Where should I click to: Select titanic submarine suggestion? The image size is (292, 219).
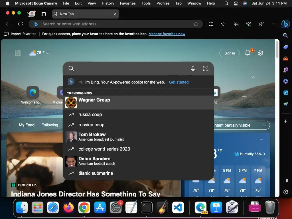tap(138, 173)
